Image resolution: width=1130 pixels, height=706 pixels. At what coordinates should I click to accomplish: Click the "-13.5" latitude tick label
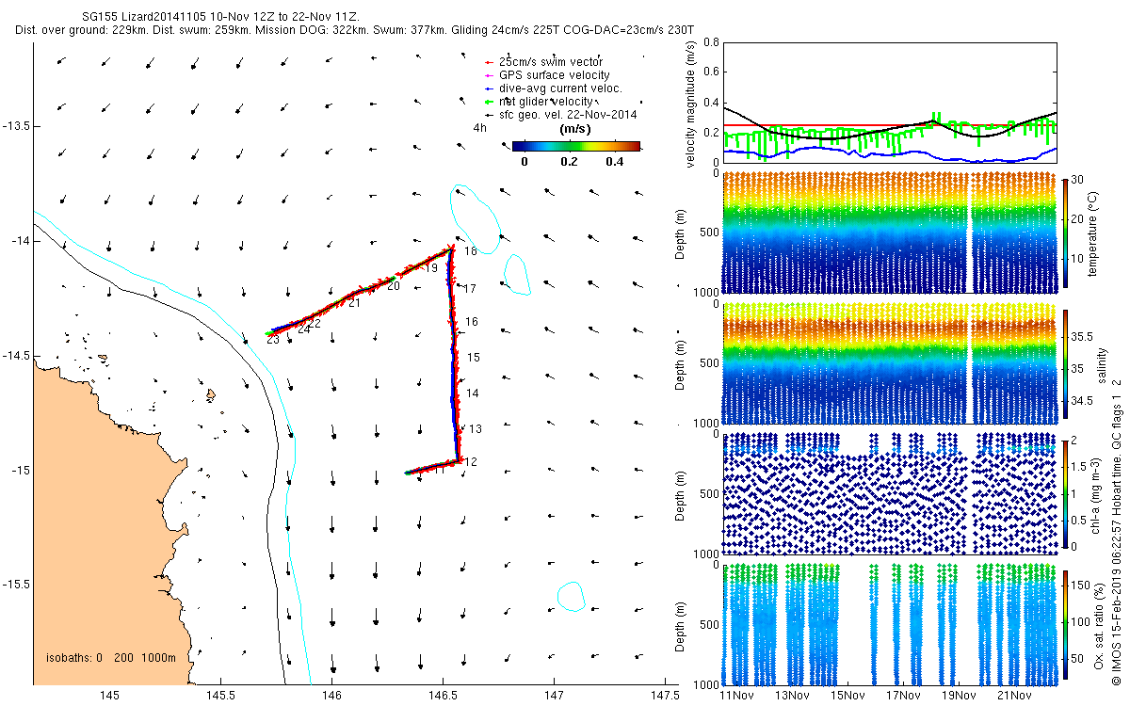[14, 125]
